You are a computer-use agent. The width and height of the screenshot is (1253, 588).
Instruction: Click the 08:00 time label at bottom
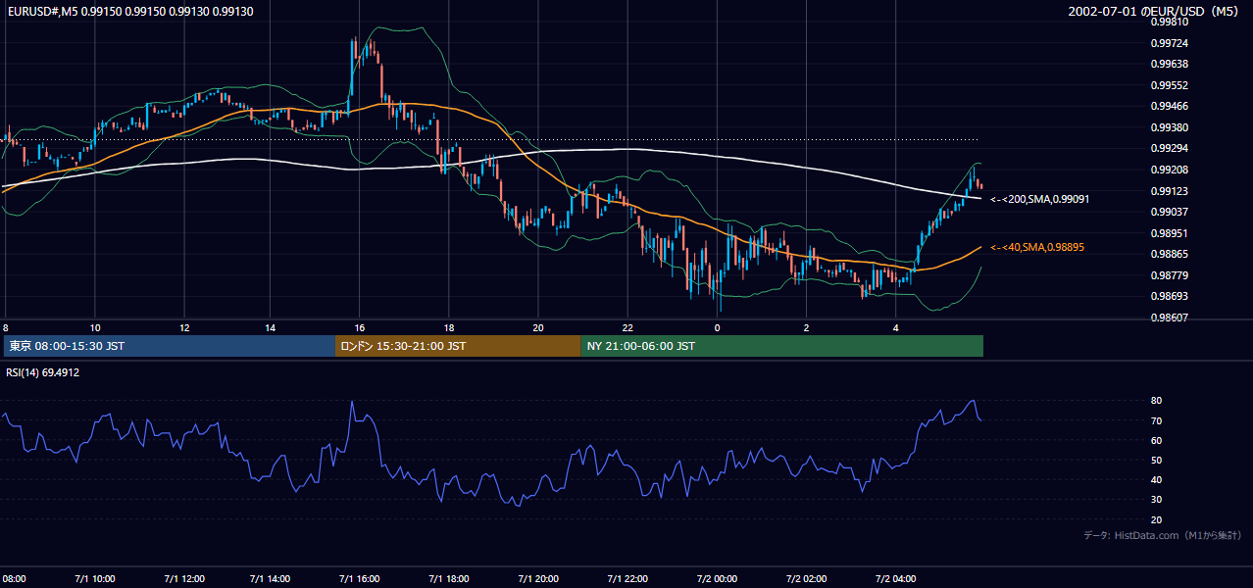tap(14, 578)
